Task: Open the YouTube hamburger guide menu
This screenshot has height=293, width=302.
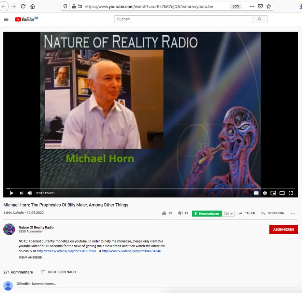Action: tap(6, 19)
